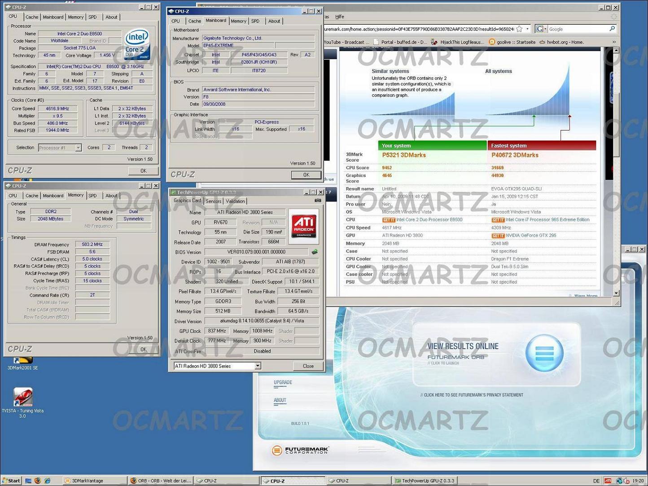This screenshot has height=486, width=648.
Task: Click the browser URL address field
Action: 418,29
